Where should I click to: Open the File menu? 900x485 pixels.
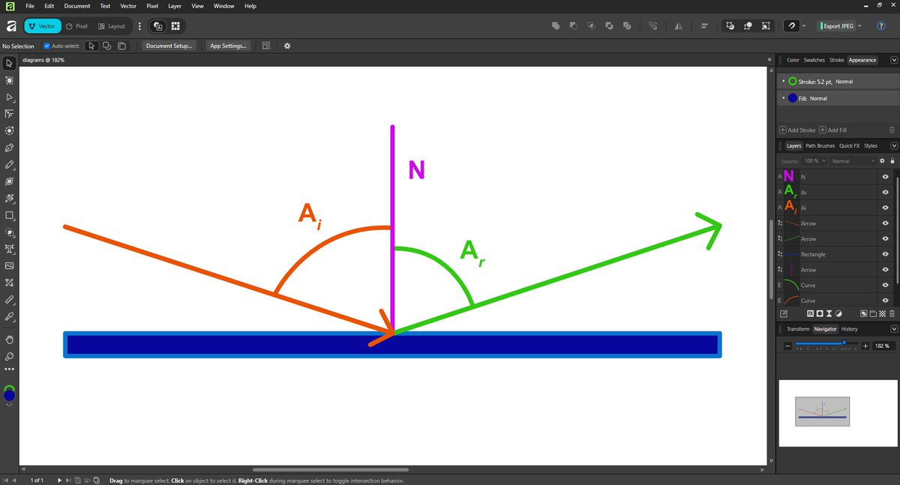tap(30, 6)
